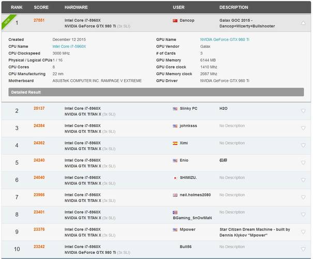
Task: Open score 24362 result
Action: (39, 143)
